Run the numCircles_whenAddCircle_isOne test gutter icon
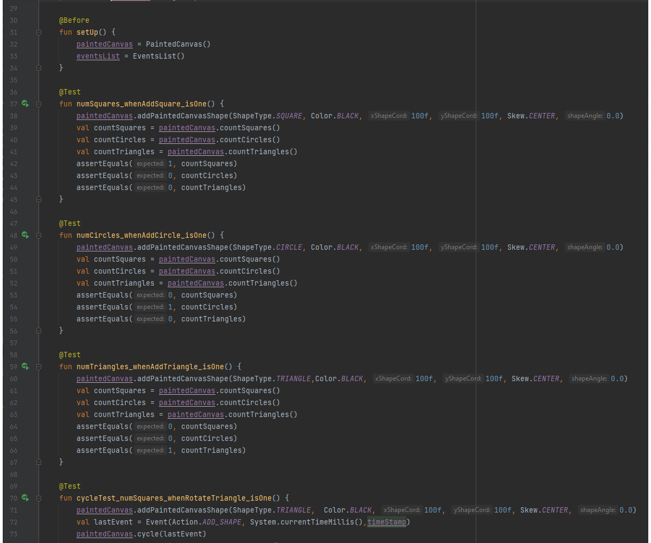 25,235
